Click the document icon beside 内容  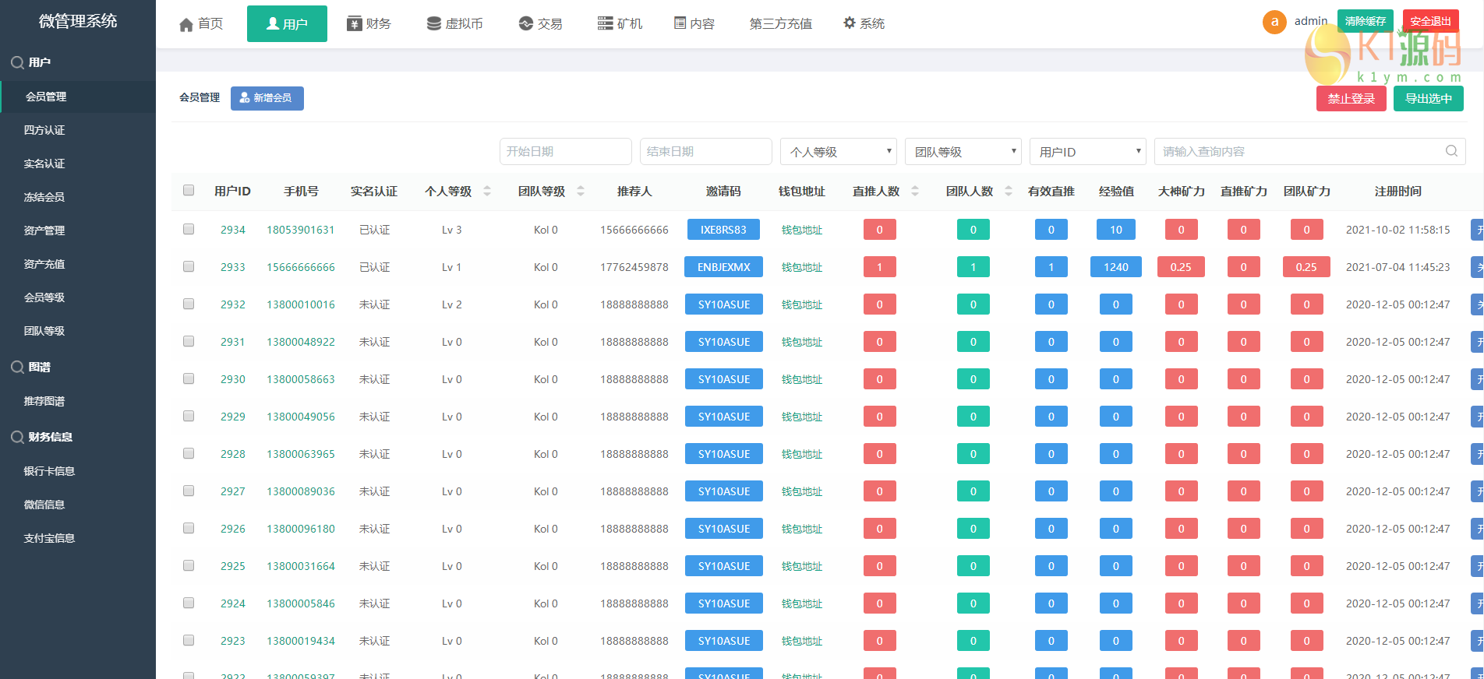680,23
